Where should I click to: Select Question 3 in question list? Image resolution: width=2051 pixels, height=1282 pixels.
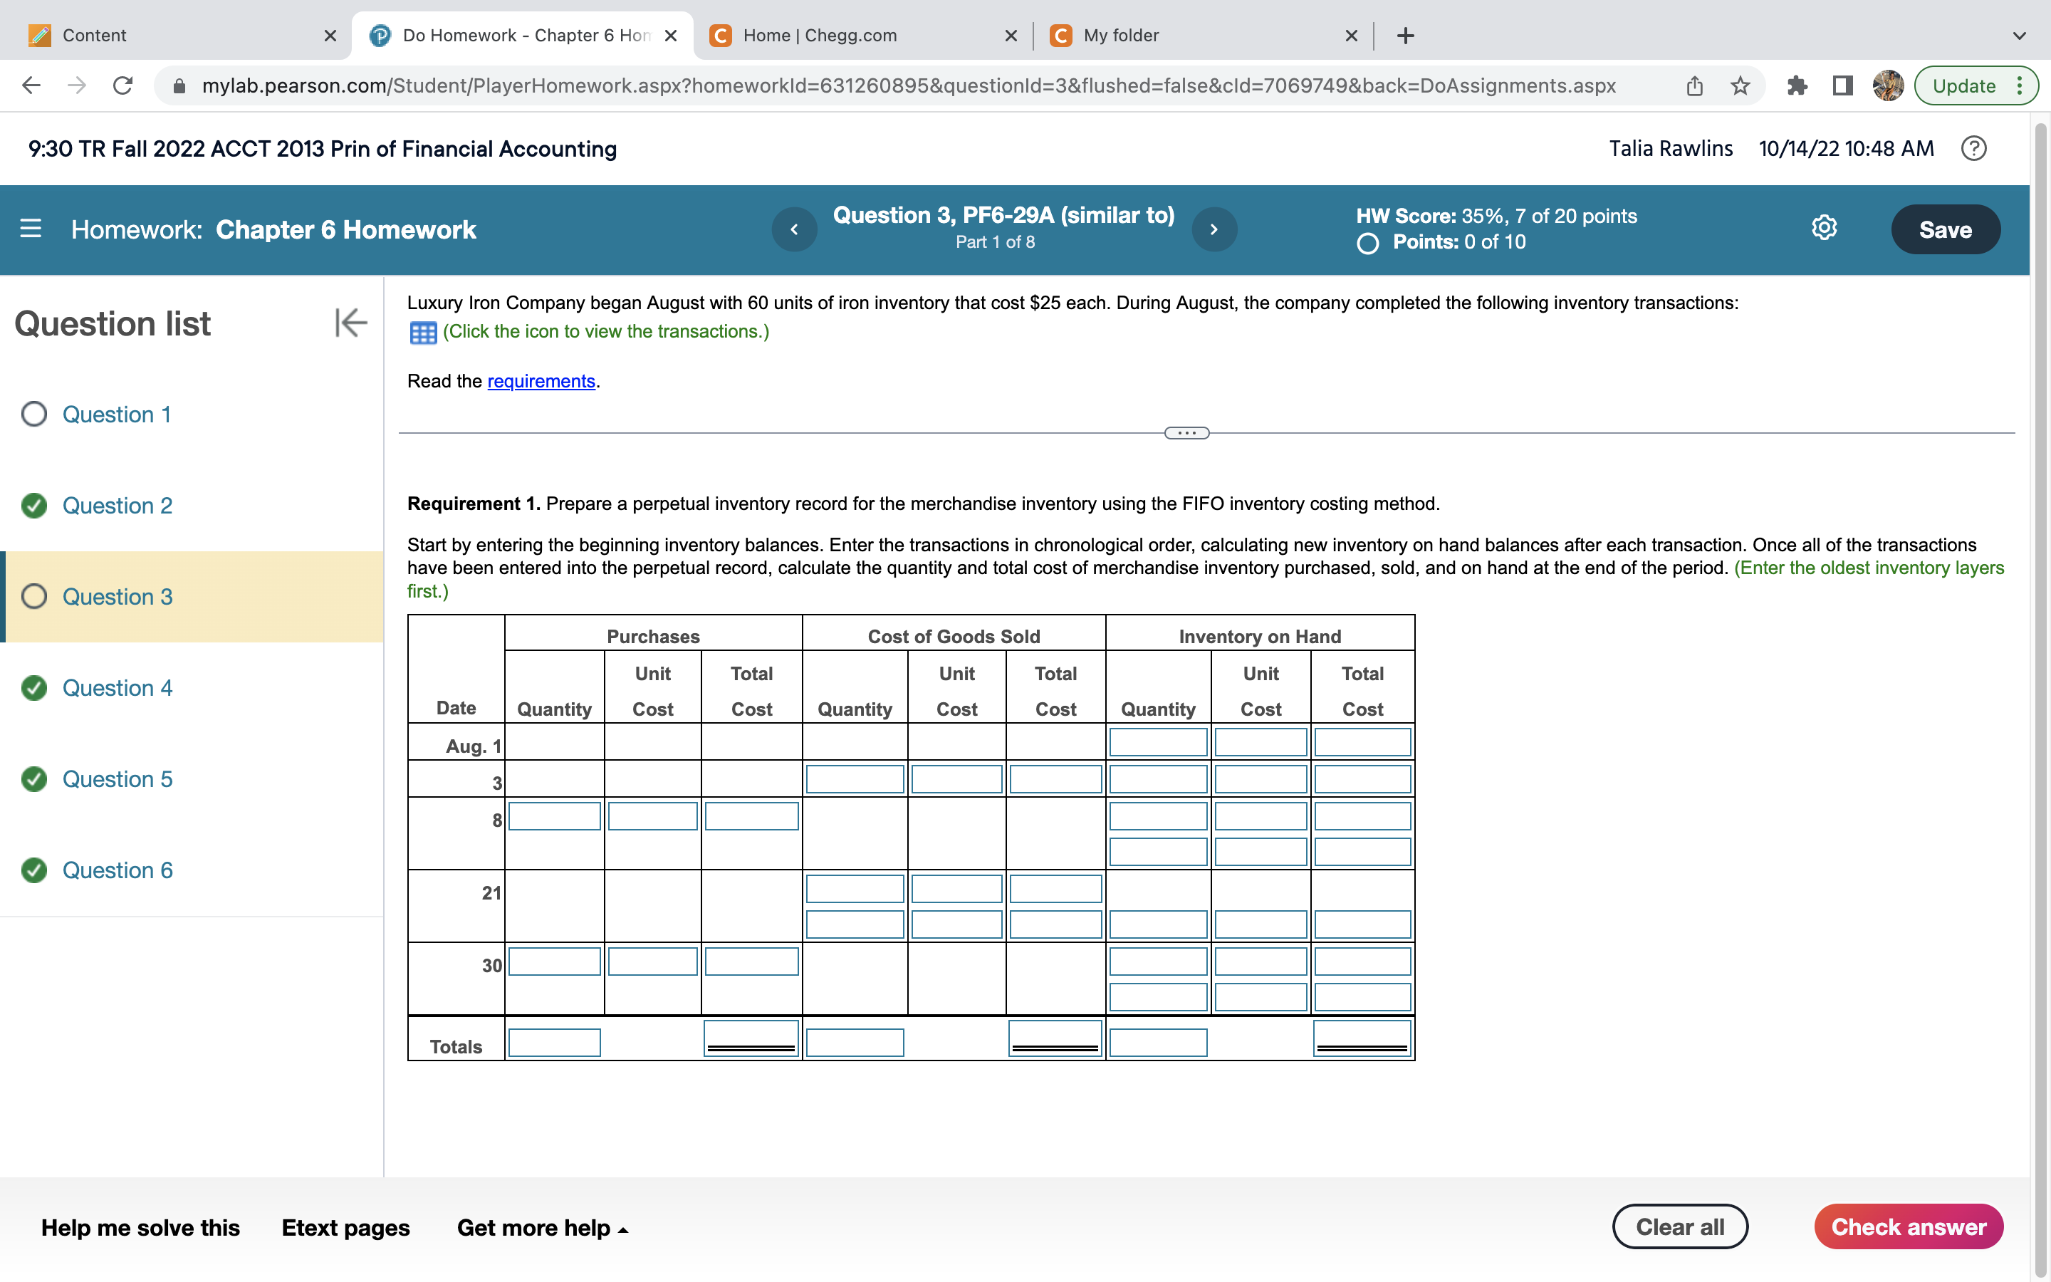tap(118, 597)
